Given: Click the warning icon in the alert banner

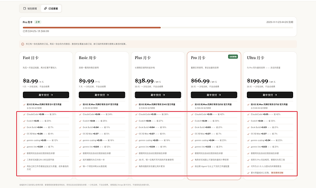Looking at the screenshot, I should point(22,44).
